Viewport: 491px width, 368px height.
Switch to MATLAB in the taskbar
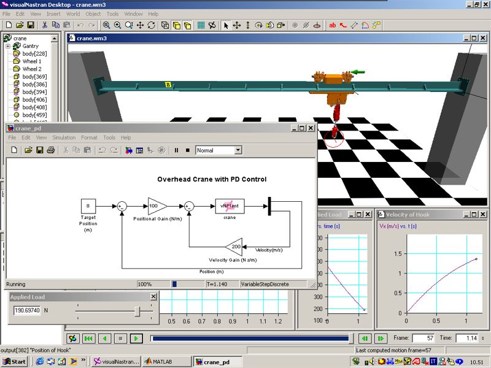pos(167,362)
